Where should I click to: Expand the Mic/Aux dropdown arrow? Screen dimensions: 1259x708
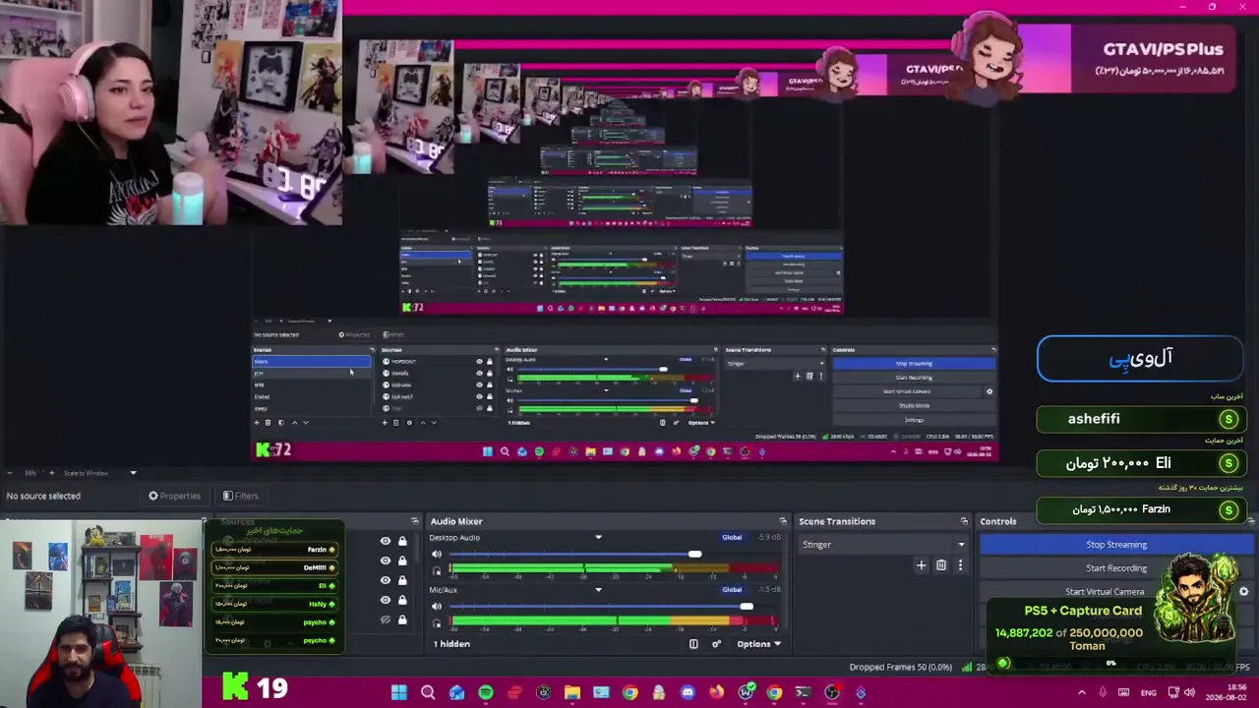point(598,590)
